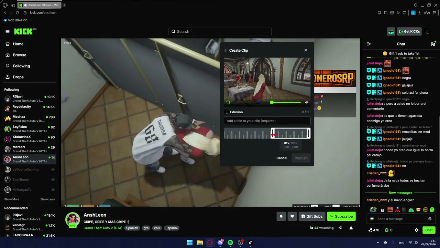
Task: Open chat identity shield icon
Action: click(372, 219)
